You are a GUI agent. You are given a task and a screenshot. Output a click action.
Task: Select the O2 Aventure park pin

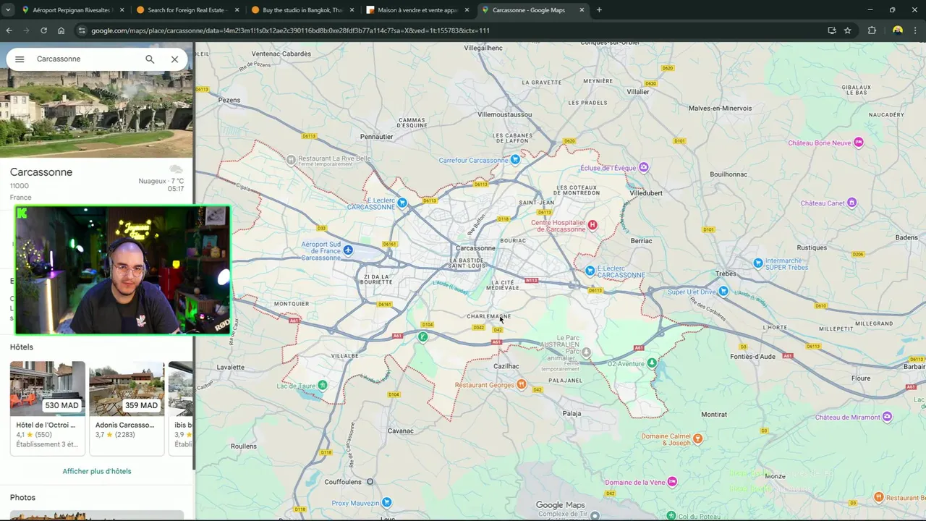[652, 363]
